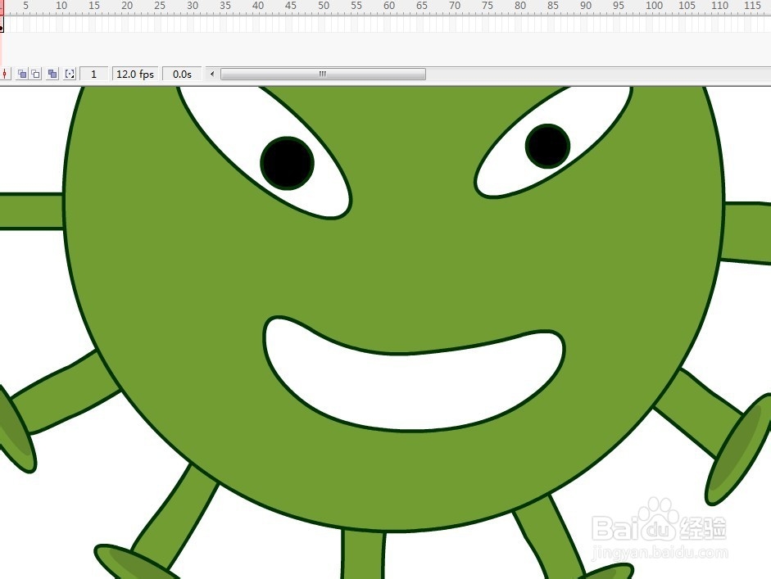Select the right black pupil shape
Screen dimensions: 771x579
pyautogui.click(x=547, y=146)
